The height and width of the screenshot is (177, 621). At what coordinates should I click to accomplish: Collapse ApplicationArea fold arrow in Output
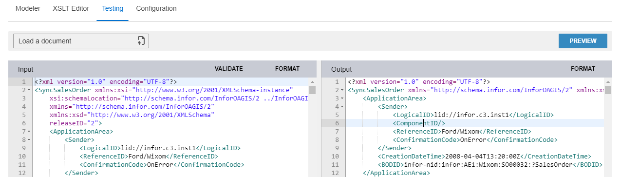click(342, 98)
